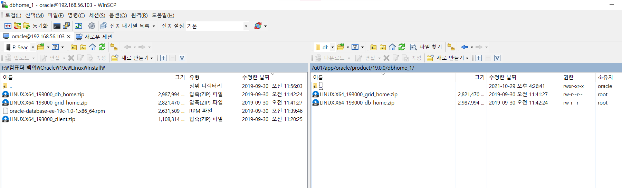
Task: Go to local home directory icon
Action: coord(93,47)
